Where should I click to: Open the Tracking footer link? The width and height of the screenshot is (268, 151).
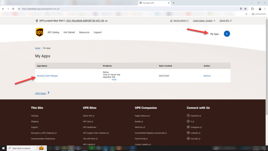[x=35, y=116]
